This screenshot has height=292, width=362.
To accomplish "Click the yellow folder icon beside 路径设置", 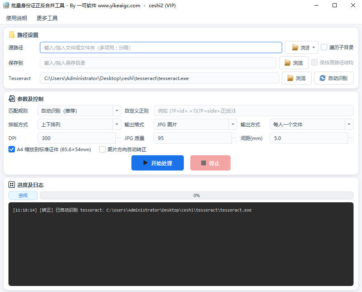I will click(x=12, y=35).
